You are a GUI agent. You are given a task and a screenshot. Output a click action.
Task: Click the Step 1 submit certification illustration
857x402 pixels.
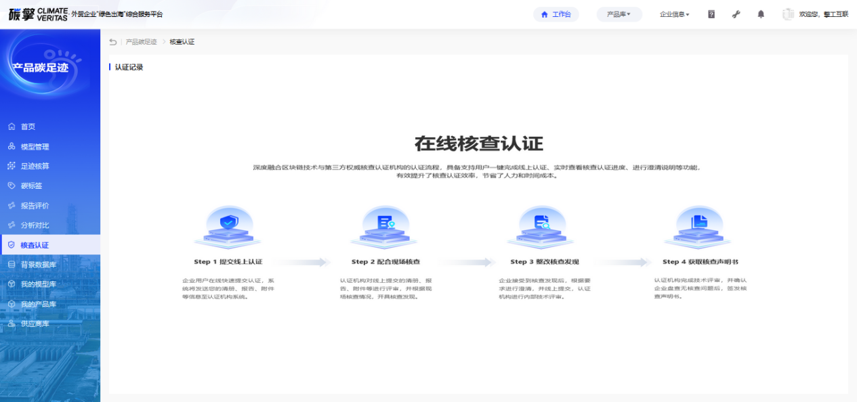click(228, 228)
